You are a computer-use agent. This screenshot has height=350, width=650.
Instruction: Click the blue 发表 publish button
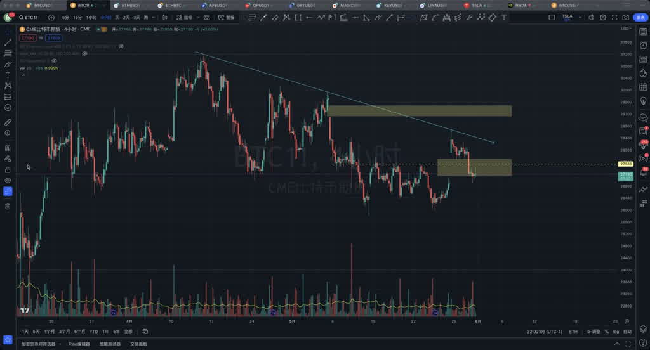640,18
